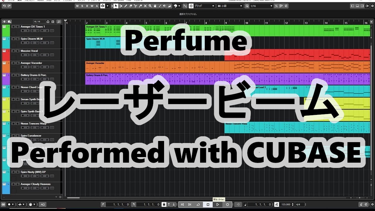Toggle global Mute state M button in toolbar
This screenshot has width=375, height=211.
[x=77, y=6]
